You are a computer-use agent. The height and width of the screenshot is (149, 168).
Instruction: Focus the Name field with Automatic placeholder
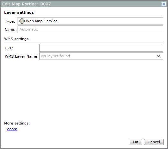pyautogui.click(x=90, y=29)
